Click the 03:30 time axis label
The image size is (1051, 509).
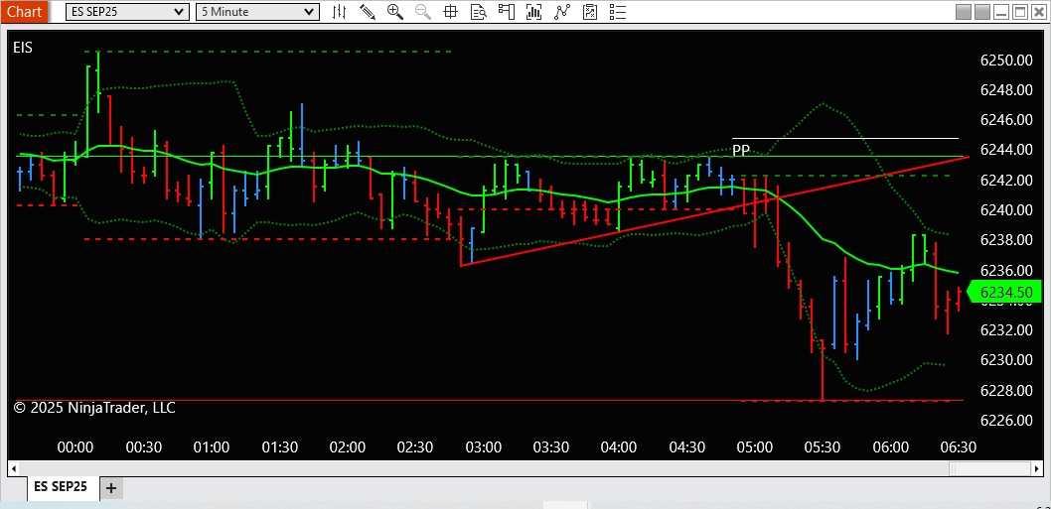551,446
